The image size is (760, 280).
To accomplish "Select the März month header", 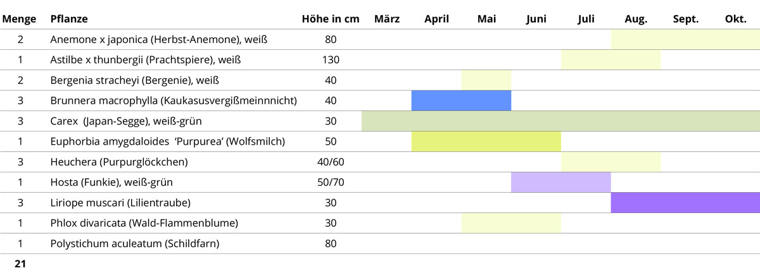I will [x=387, y=19].
